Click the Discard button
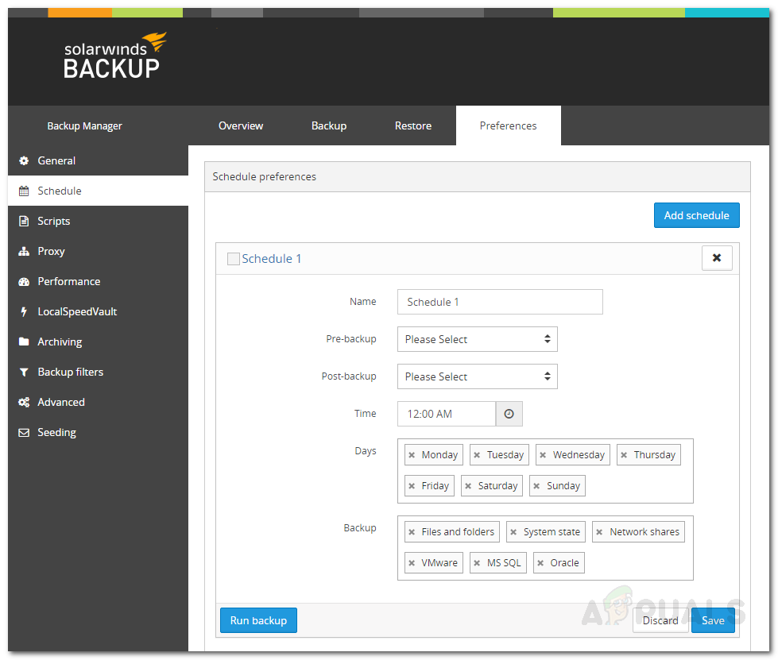 [660, 620]
